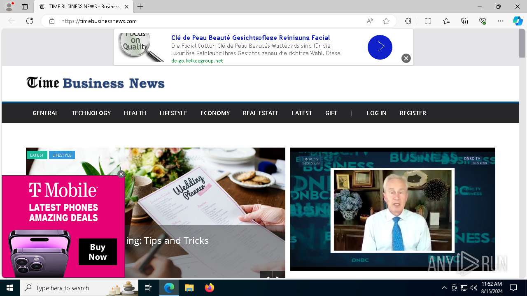Open Copilot sidebar icon

tap(518, 21)
